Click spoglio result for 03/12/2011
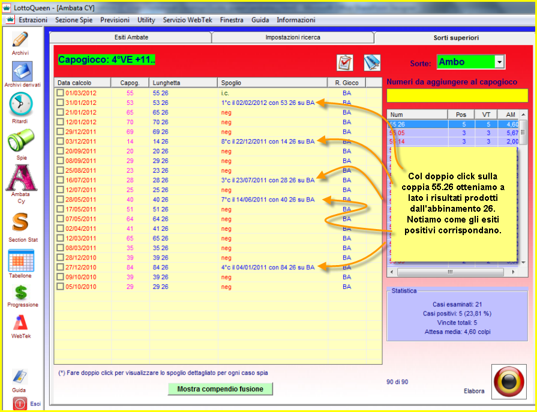The image size is (537, 412). [268, 142]
